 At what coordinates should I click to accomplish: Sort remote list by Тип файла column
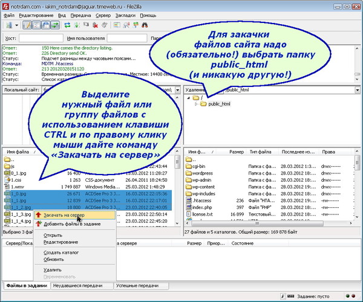(x=263, y=152)
